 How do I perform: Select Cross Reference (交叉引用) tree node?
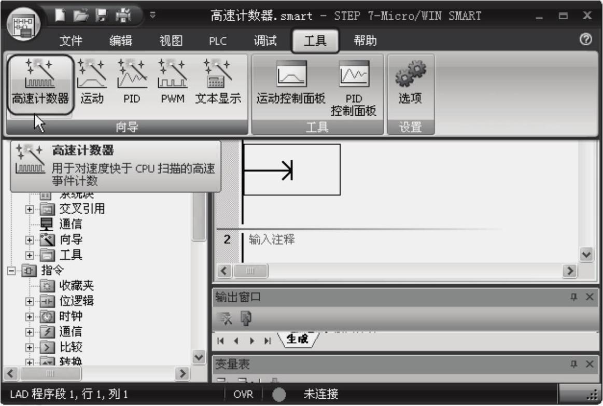click(x=72, y=209)
